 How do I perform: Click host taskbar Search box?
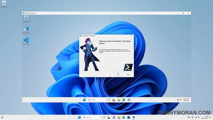click(x=94, y=117)
